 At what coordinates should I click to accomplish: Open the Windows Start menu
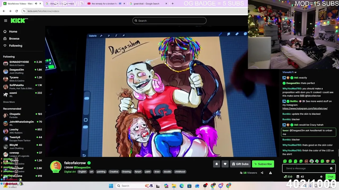tap(111, 186)
